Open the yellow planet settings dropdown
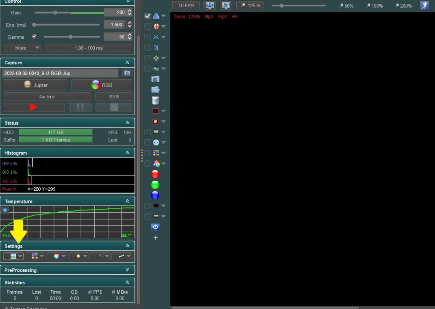 (x=79, y=256)
